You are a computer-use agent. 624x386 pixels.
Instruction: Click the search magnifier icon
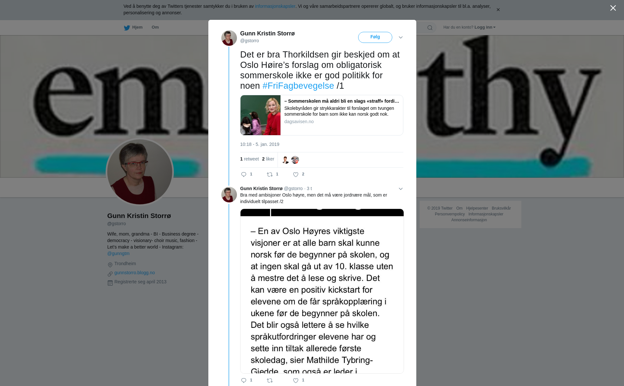click(430, 28)
